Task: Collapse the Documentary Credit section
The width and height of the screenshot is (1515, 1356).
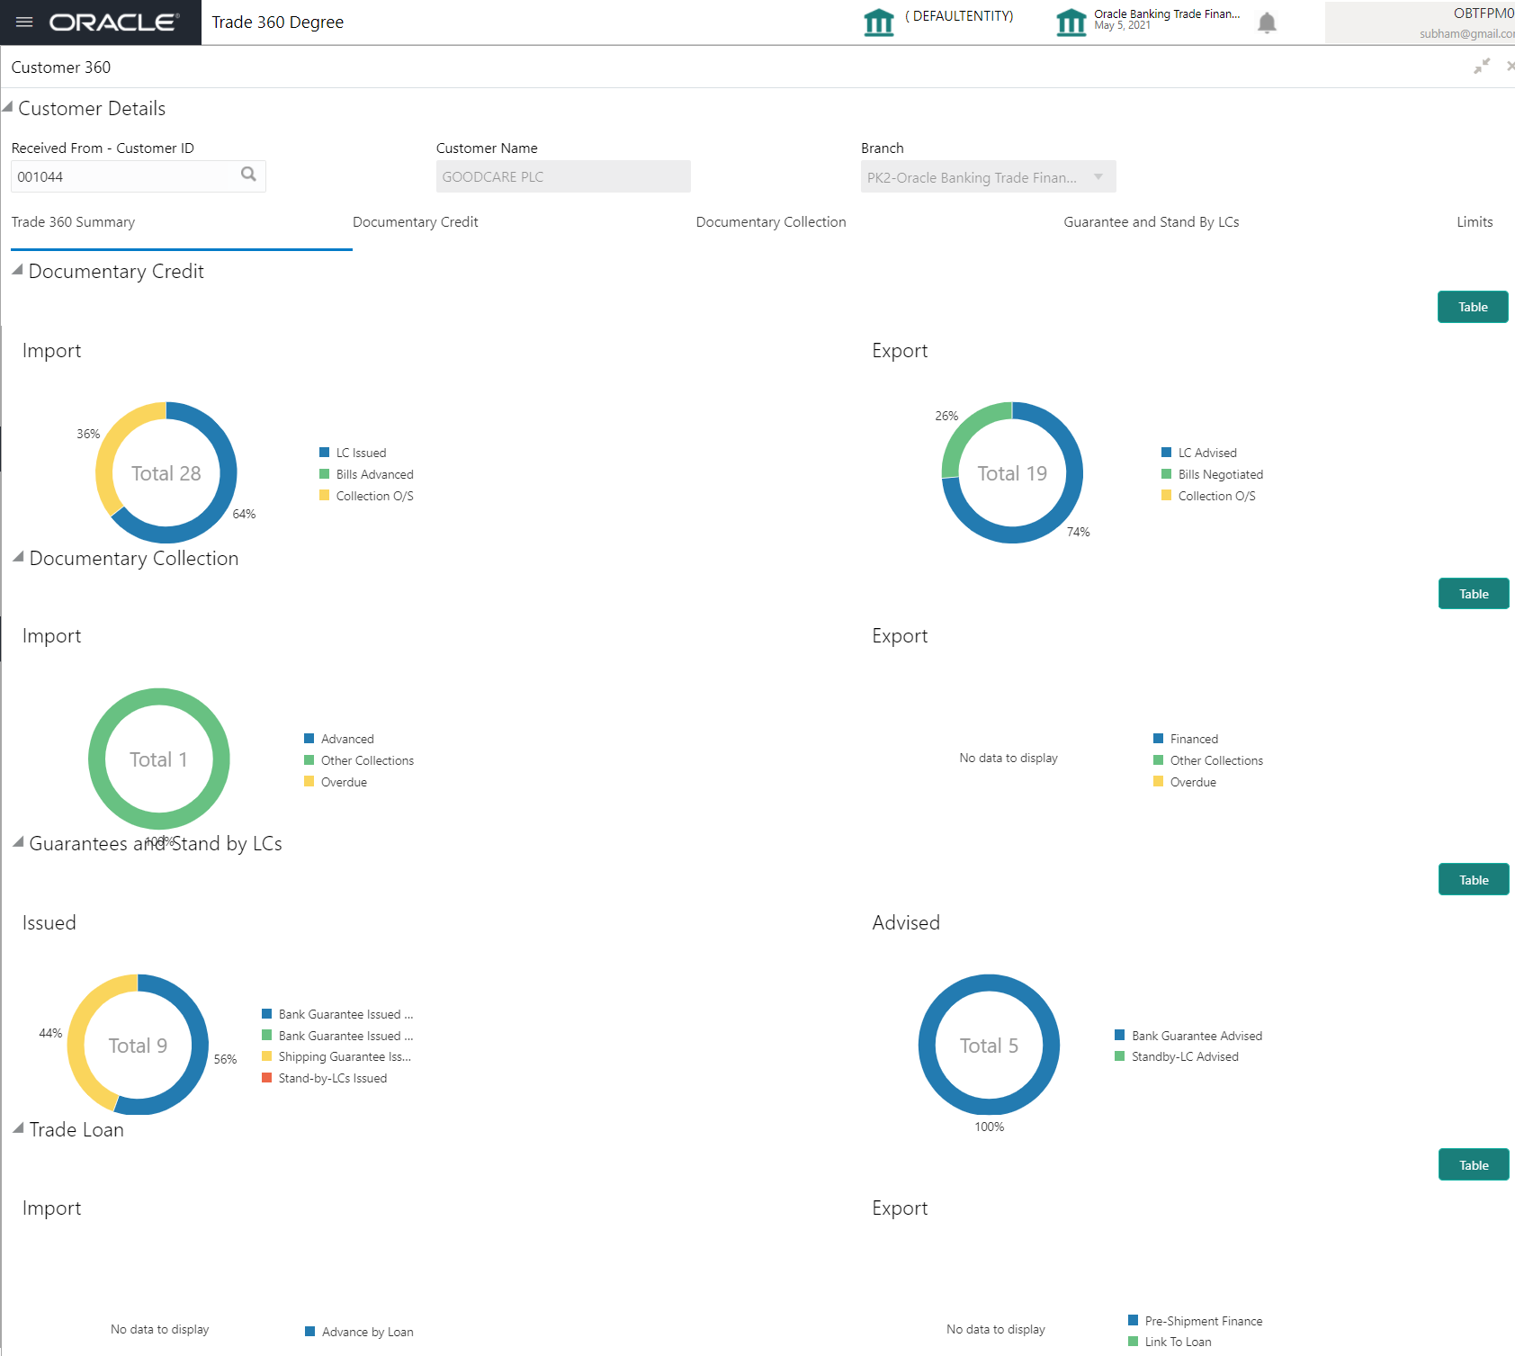Action: coord(17,270)
